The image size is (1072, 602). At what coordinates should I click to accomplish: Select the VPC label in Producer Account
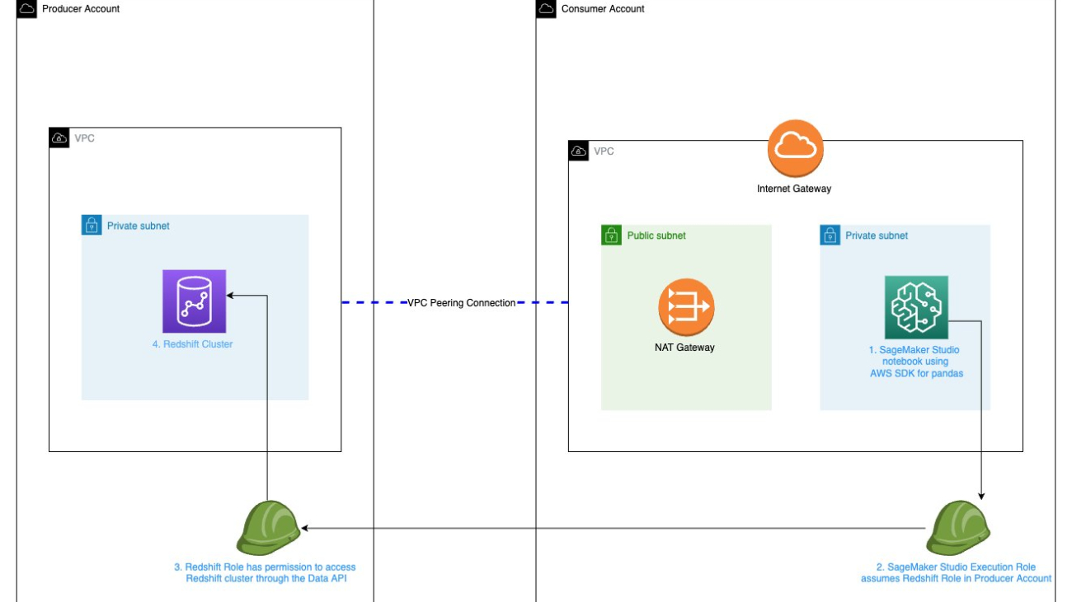[x=85, y=138]
